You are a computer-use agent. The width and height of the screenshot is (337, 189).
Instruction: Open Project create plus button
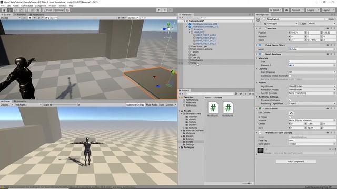pos(181,94)
